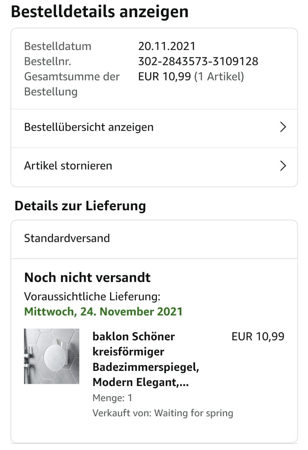The height and width of the screenshot is (450, 308).
Task: Open baklon Badezimmerspiegel product title link
Action: tap(146, 359)
